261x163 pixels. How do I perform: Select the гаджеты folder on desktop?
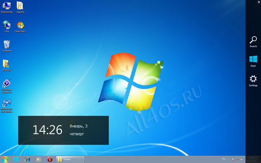tap(20, 7)
